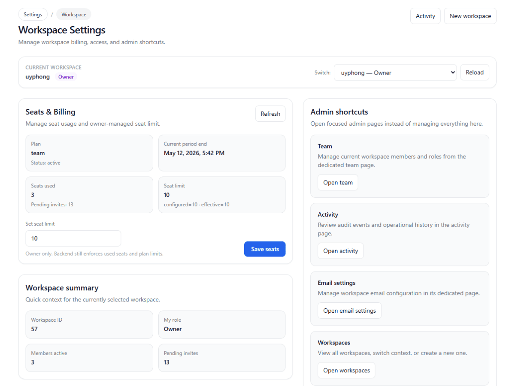The height and width of the screenshot is (386, 515).
Task: Click My role value Owner
Action: [x=173, y=329]
